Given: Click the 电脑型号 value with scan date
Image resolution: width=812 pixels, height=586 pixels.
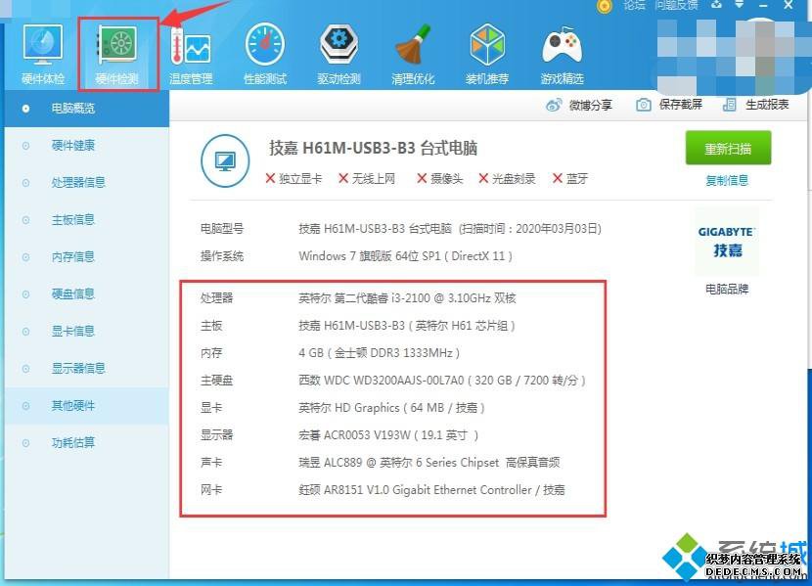Looking at the screenshot, I should click(x=449, y=229).
